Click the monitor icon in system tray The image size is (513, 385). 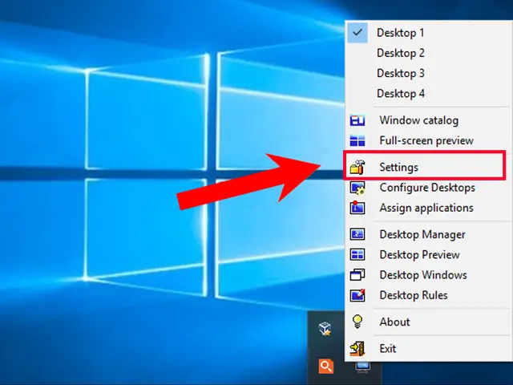363,367
